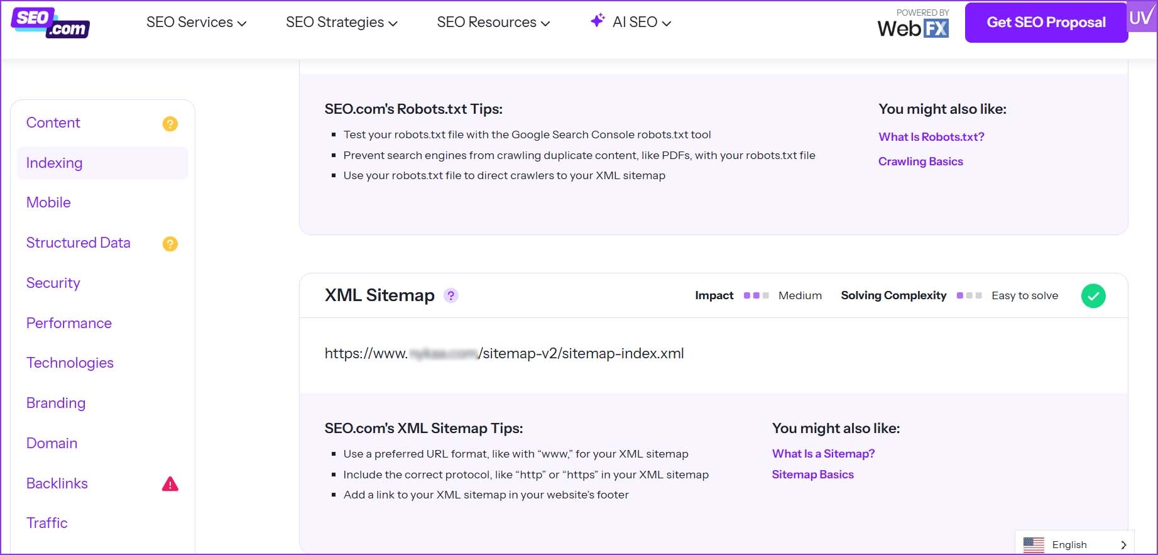
Task: Open the What Is a Sitemap? link
Action: point(823,454)
